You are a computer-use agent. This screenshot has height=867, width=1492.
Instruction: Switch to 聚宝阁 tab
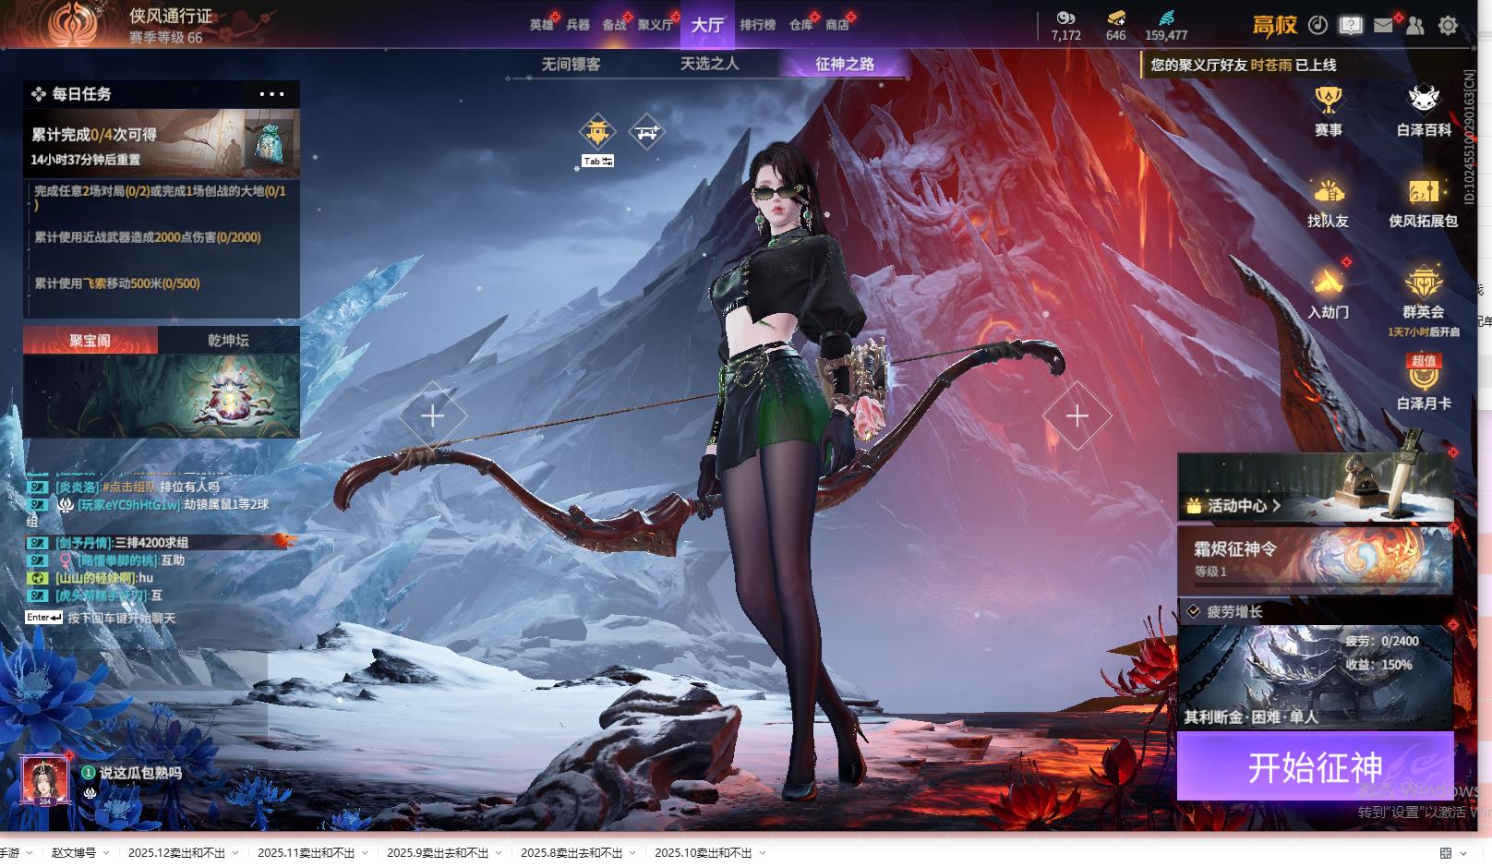tap(90, 341)
